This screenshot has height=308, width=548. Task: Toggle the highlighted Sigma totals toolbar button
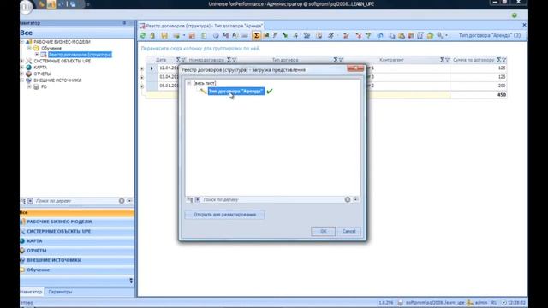click(x=256, y=35)
